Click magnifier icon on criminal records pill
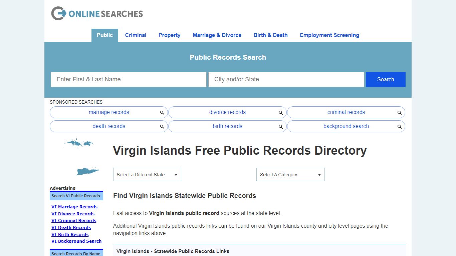This screenshot has height=256, width=456. tap(400, 113)
